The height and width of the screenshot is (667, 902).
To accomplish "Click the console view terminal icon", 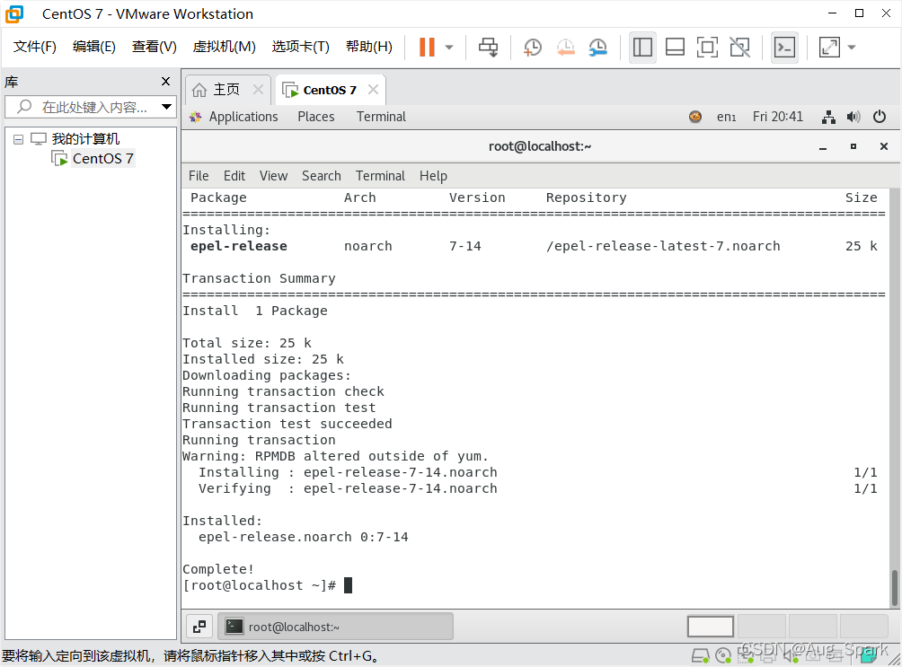I will tap(784, 48).
